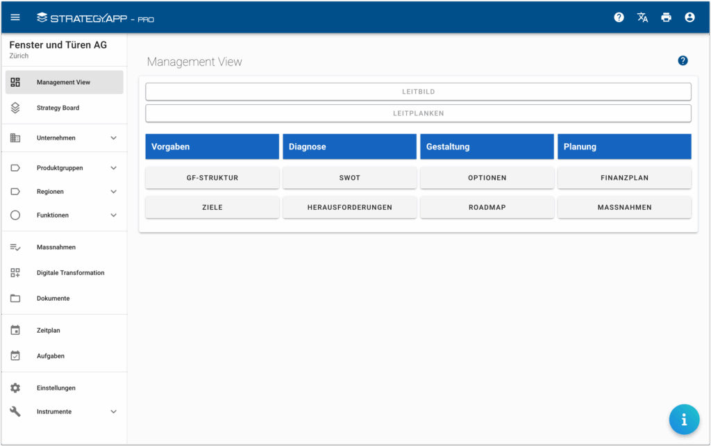Expand the Instrumente section chevron
This screenshot has width=711, height=446.
(114, 412)
